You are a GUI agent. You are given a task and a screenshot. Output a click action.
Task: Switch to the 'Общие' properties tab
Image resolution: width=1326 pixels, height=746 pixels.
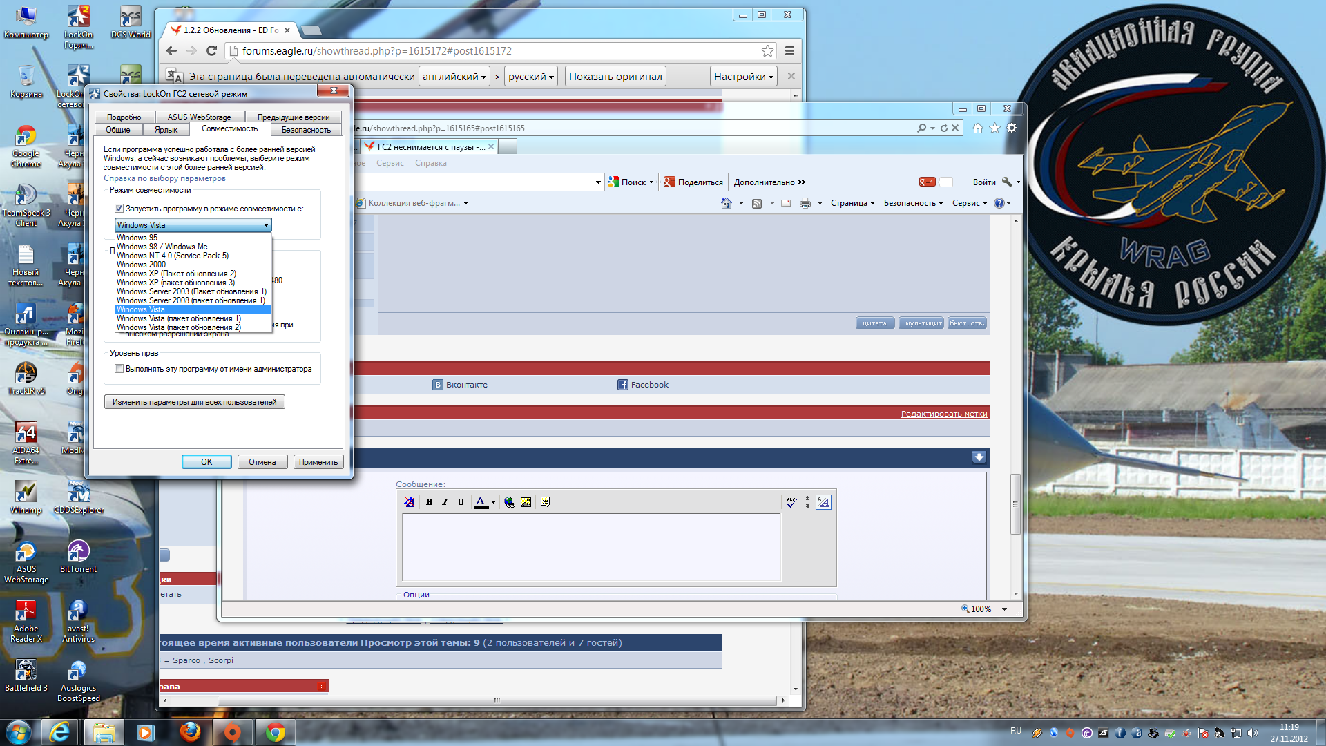[x=118, y=130]
